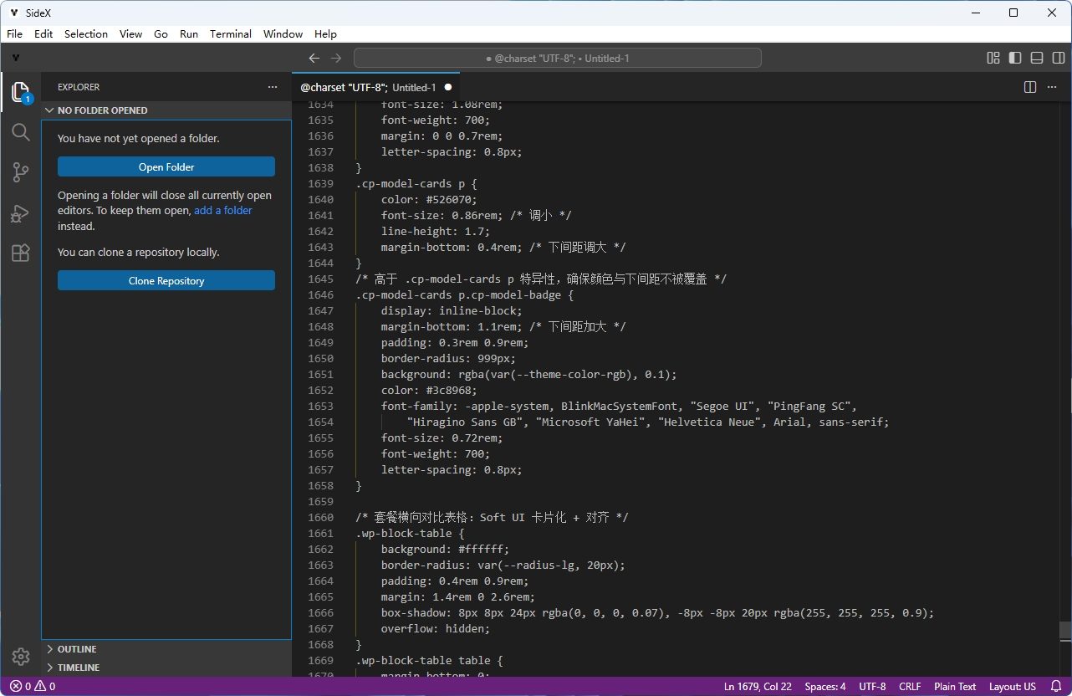The width and height of the screenshot is (1072, 696).
Task: Open the Manage gear icon
Action: (21, 657)
